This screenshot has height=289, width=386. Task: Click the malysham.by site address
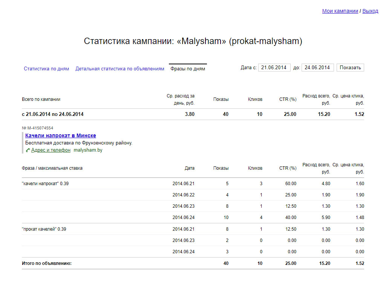click(88, 150)
